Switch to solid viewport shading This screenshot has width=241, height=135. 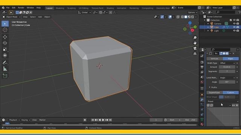(186, 17)
